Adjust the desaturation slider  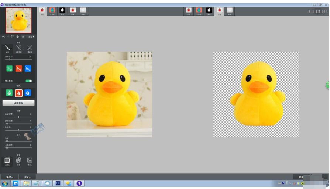(18, 148)
